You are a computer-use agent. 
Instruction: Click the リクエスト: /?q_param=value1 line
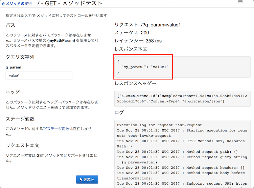tap(147, 25)
